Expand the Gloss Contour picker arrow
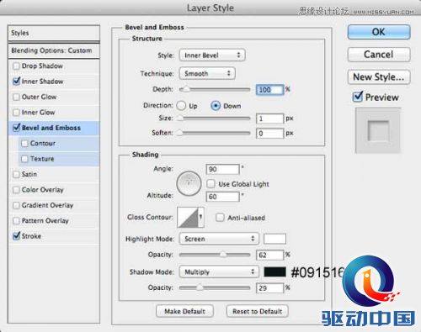Image resolution: width=421 pixels, height=332 pixels. pos(200,217)
